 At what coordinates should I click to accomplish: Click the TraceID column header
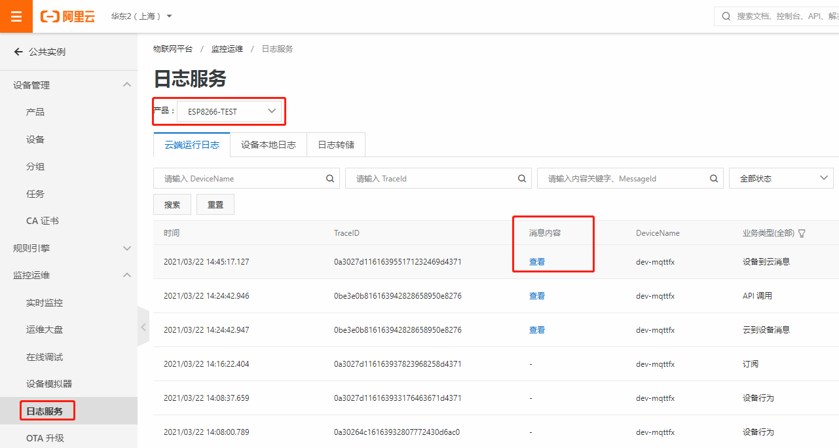(346, 233)
